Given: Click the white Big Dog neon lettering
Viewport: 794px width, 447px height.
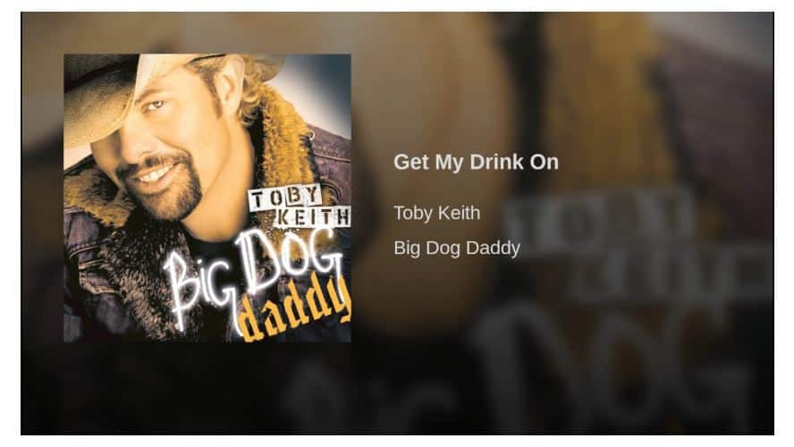Looking at the screenshot, I should (x=256, y=276).
